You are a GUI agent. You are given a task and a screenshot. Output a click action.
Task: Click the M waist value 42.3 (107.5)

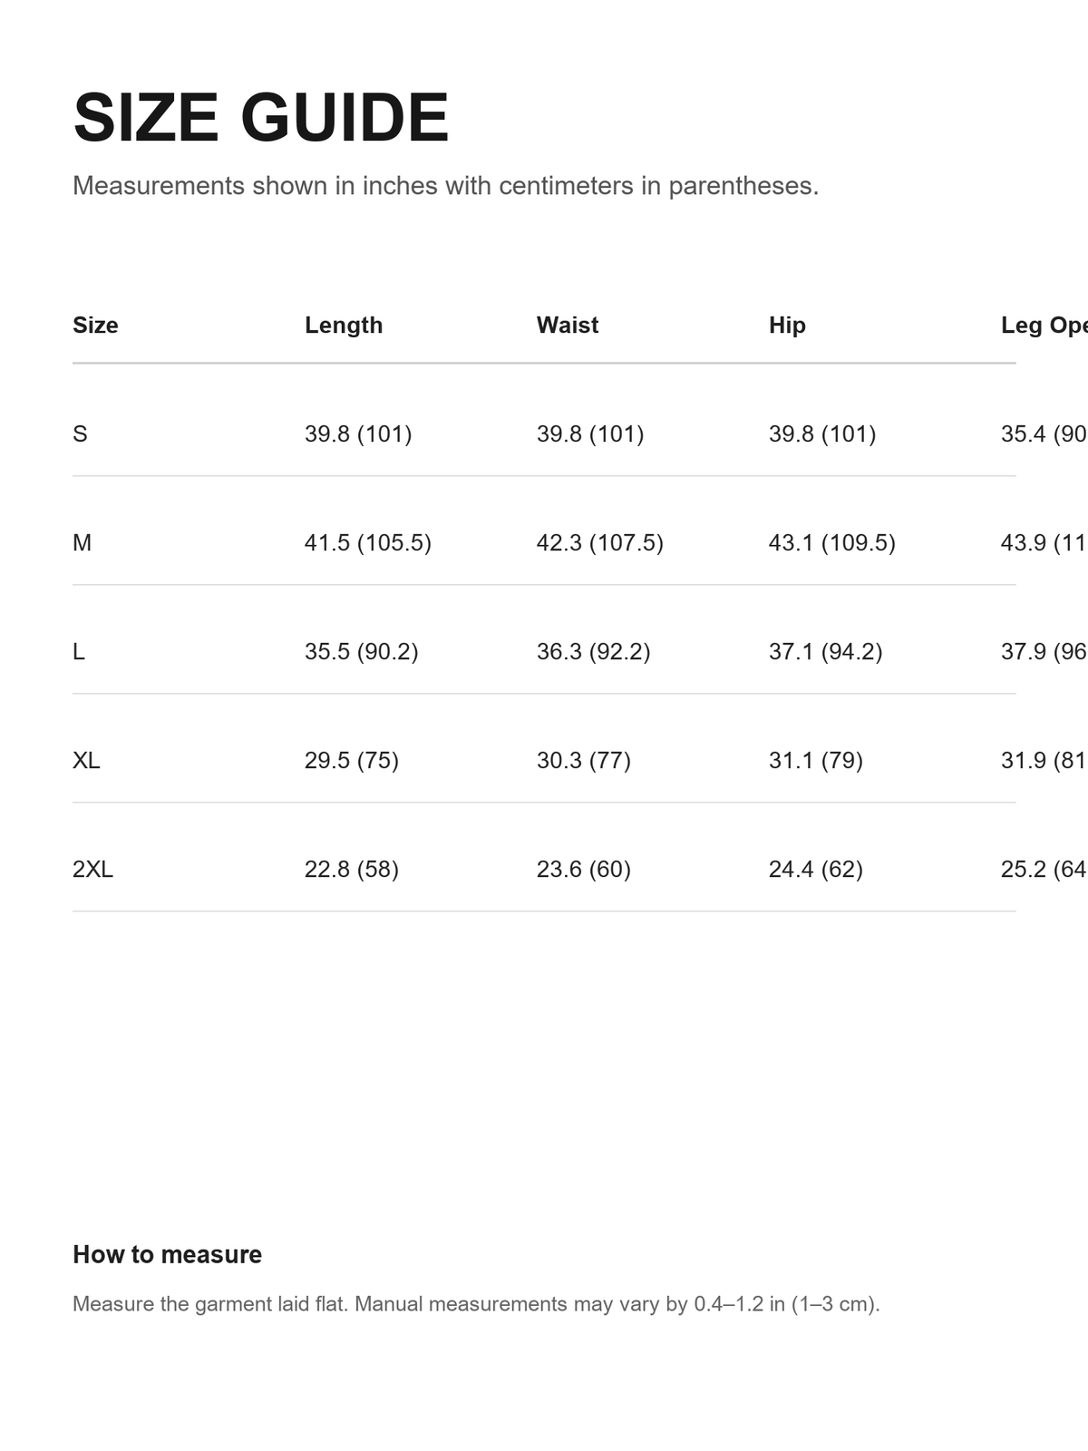click(x=600, y=542)
